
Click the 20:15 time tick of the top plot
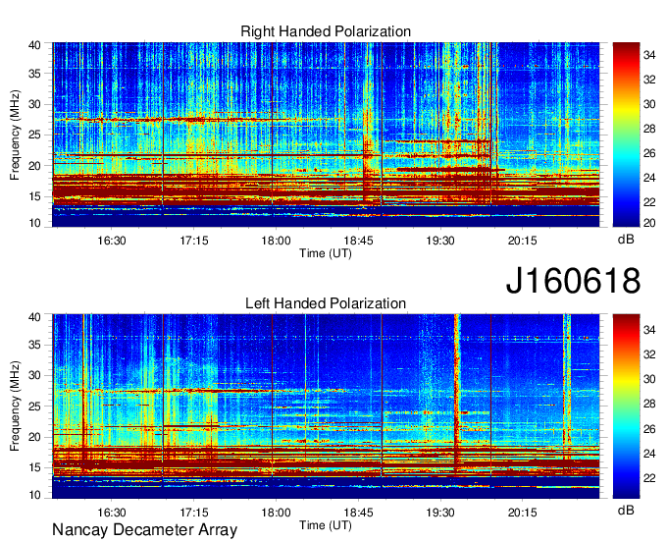pos(523,241)
